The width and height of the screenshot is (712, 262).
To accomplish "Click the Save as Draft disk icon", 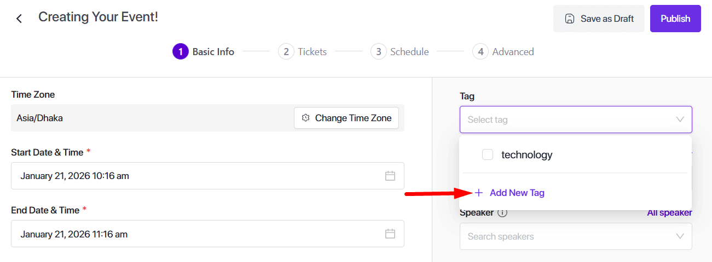I will tap(570, 19).
